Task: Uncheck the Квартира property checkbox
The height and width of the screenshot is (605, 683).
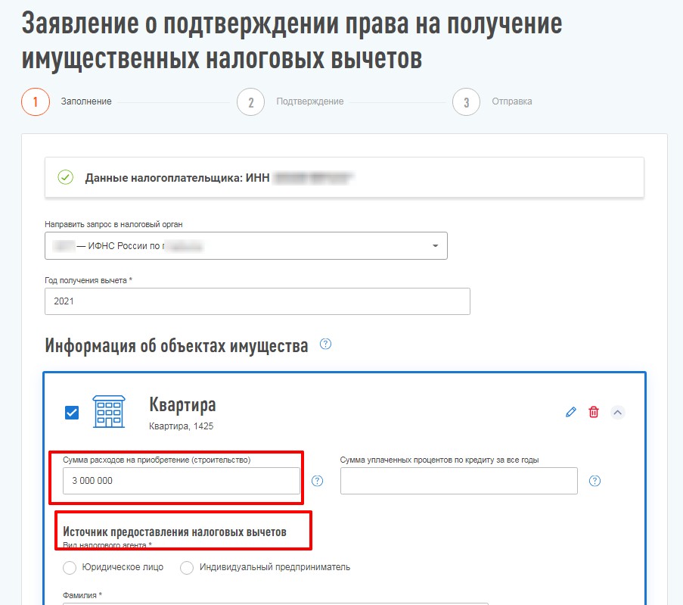Action: (x=72, y=413)
